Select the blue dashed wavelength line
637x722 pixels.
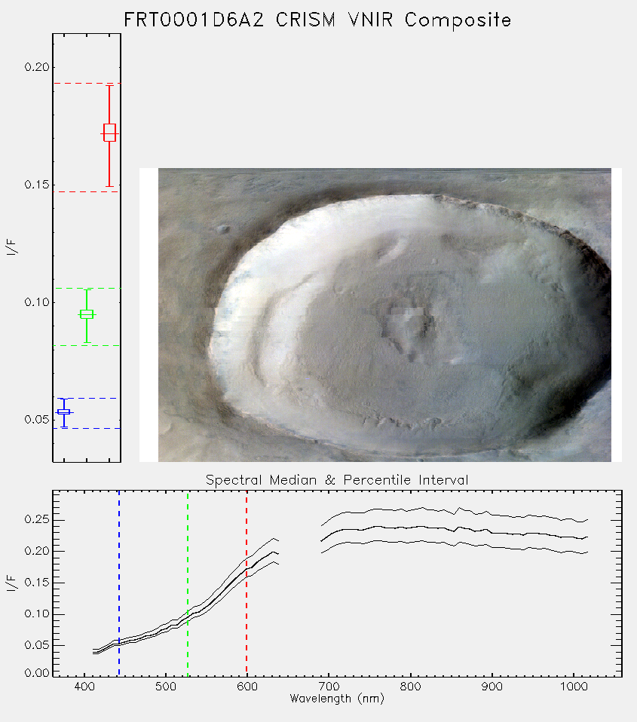(x=119, y=583)
